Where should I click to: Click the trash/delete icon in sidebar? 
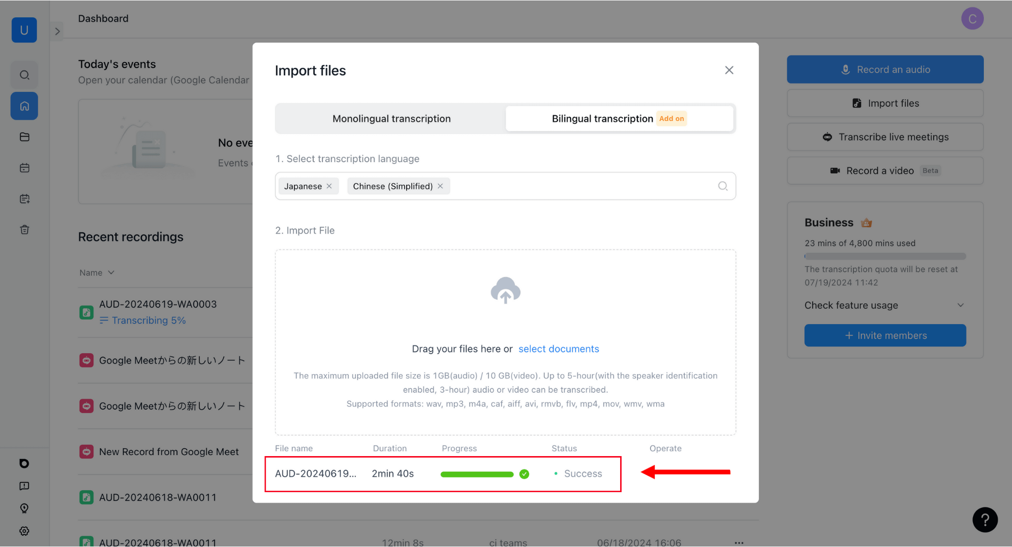[24, 229]
